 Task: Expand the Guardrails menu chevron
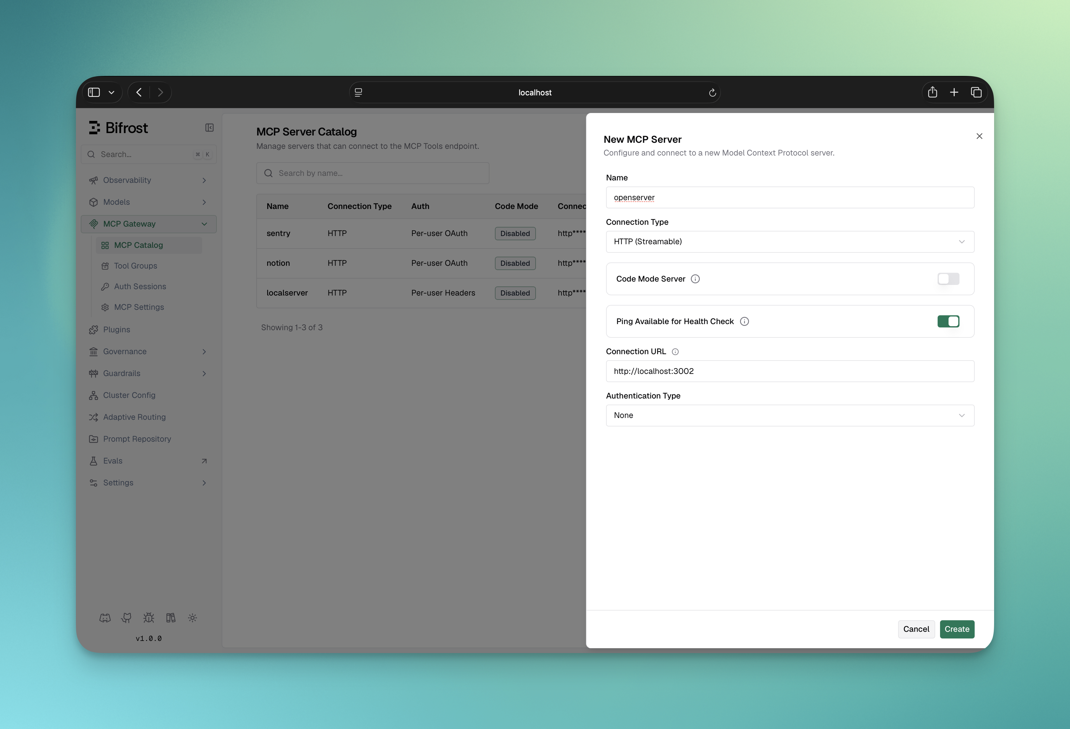pyautogui.click(x=204, y=374)
